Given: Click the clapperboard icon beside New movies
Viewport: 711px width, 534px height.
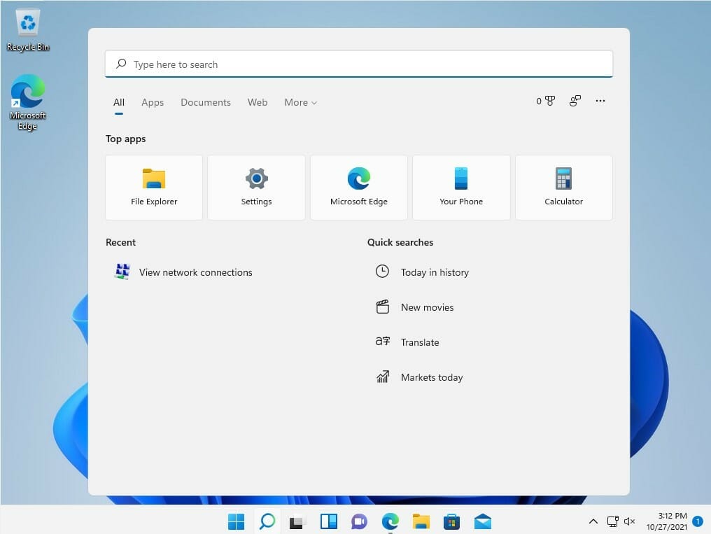Looking at the screenshot, I should click(x=382, y=307).
